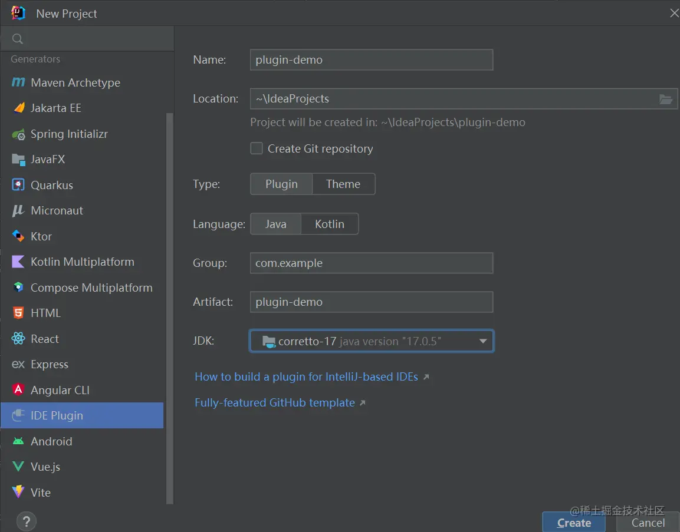Viewport: 680px width, 532px height.
Task: Click the Jakarta EE flame icon
Action: pos(19,107)
